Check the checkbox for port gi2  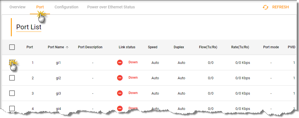tap(12, 78)
